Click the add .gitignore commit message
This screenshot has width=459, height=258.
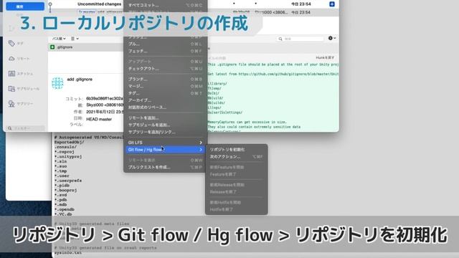[80, 80]
